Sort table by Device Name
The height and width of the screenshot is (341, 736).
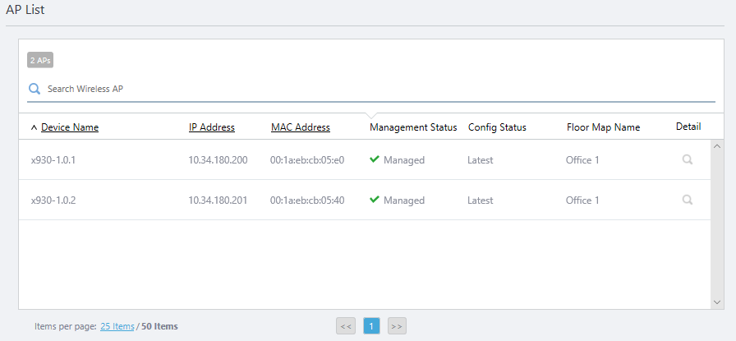[70, 127]
